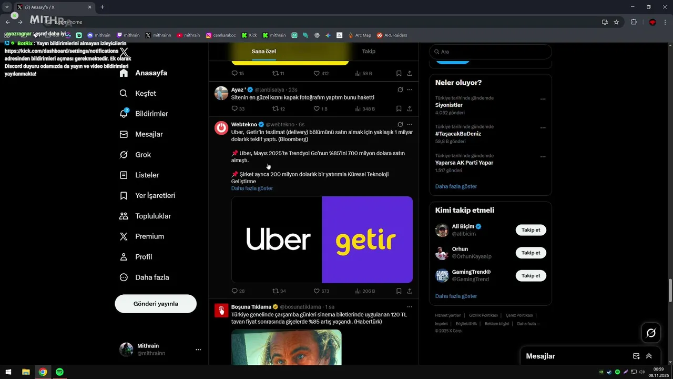Bookmark the Ayaz post
The width and height of the screenshot is (673, 379).
[399, 109]
